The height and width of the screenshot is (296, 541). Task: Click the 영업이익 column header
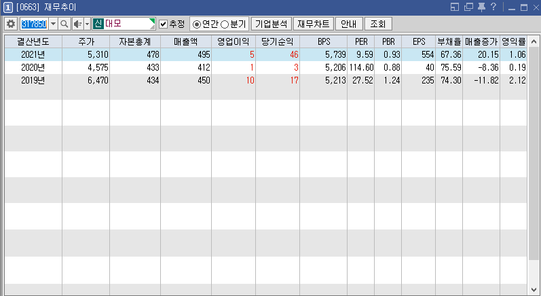234,41
